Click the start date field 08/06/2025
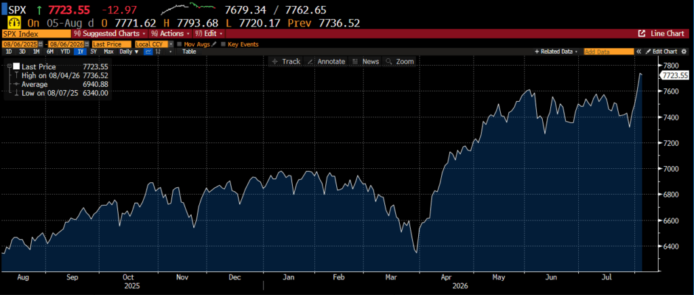Viewport: 694px width, 295px height. pos(20,44)
